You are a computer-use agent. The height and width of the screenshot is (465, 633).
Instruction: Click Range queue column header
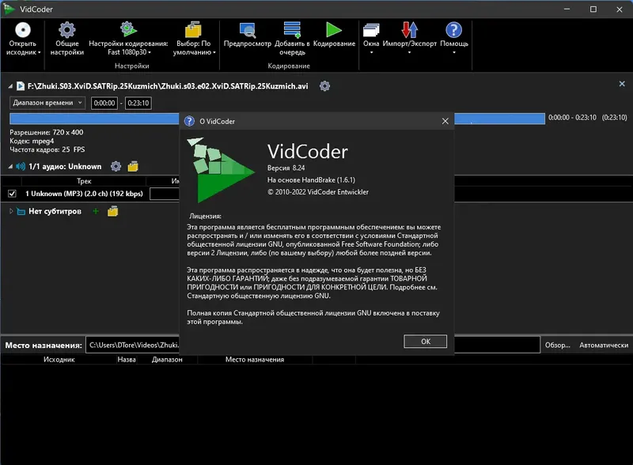[x=167, y=360]
